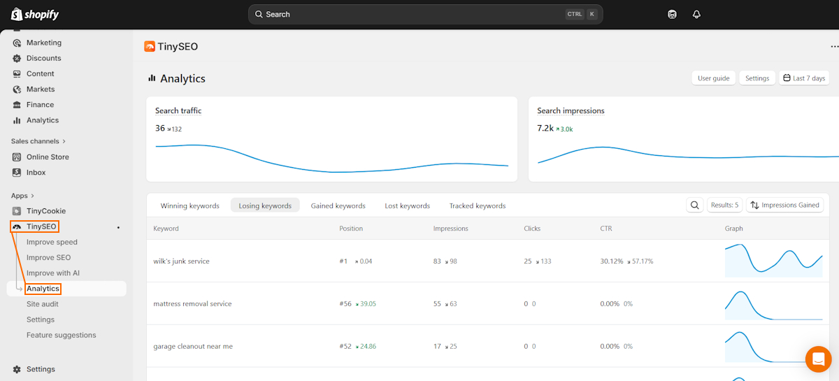Click the Finance sidebar link
This screenshot has height=381, width=839.
(x=40, y=105)
